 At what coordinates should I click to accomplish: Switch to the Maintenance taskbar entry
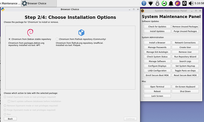point(10,3)
